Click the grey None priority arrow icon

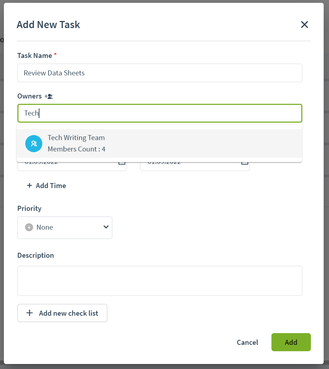coord(29,227)
